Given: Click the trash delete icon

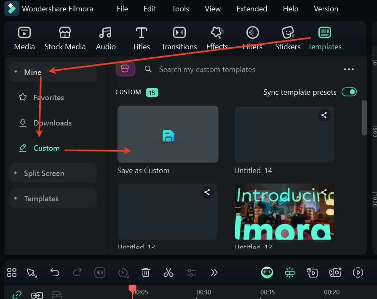Looking at the screenshot, I should 146,272.
